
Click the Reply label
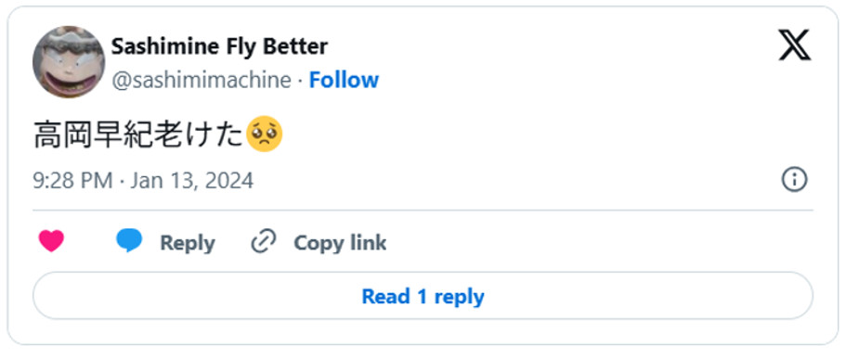click(x=188, y=243)
